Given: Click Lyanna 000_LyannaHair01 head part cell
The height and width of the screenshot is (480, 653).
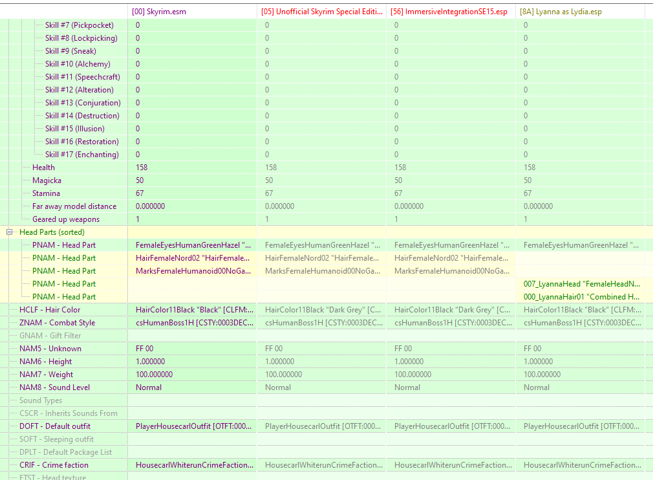Looking at the screenshot, I should click(x=581, y=297).
